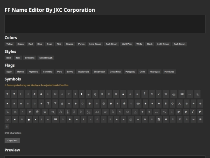This screenshot has width=210, height=158.
Task: Insert Costa Rica flag
Action: pos(115,72)
